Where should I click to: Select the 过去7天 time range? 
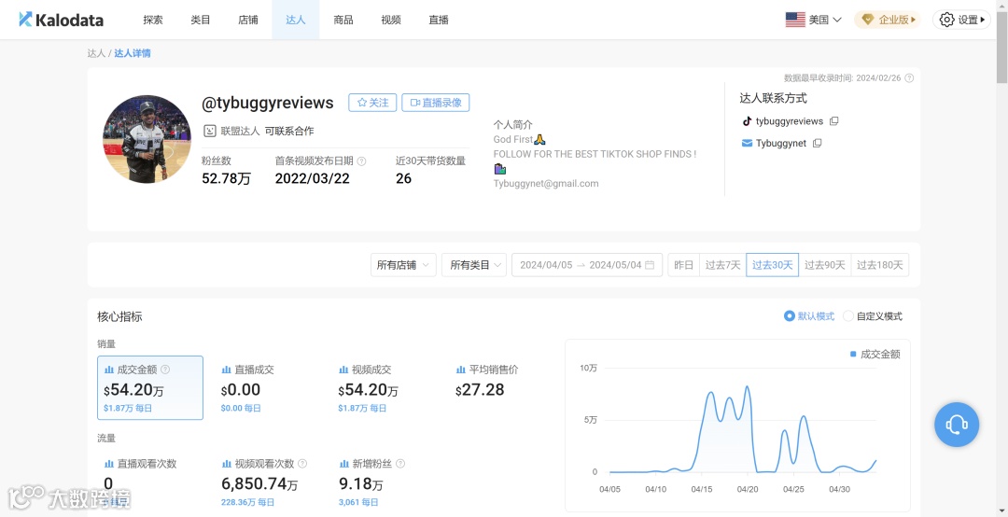pyautogui.click(x=722, y=265)
